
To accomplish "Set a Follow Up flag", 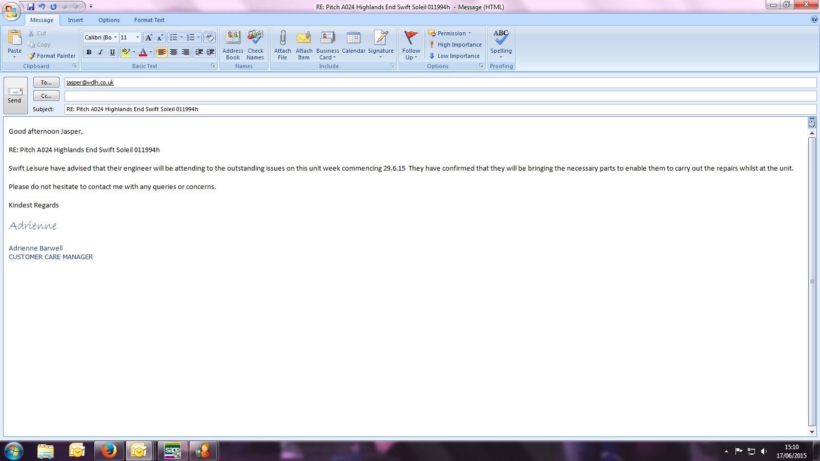I will [411, 45].
